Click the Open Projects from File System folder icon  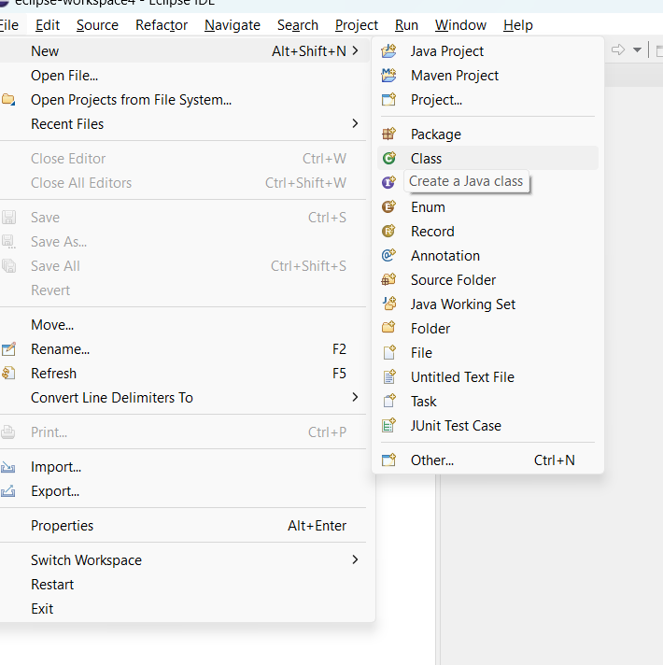8,100
